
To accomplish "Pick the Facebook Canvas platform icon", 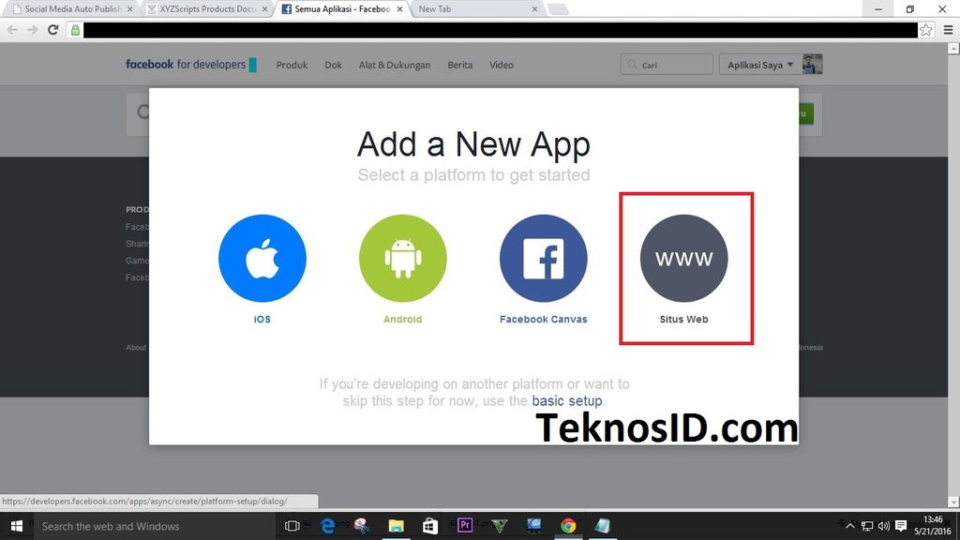I will coord(543,258).
